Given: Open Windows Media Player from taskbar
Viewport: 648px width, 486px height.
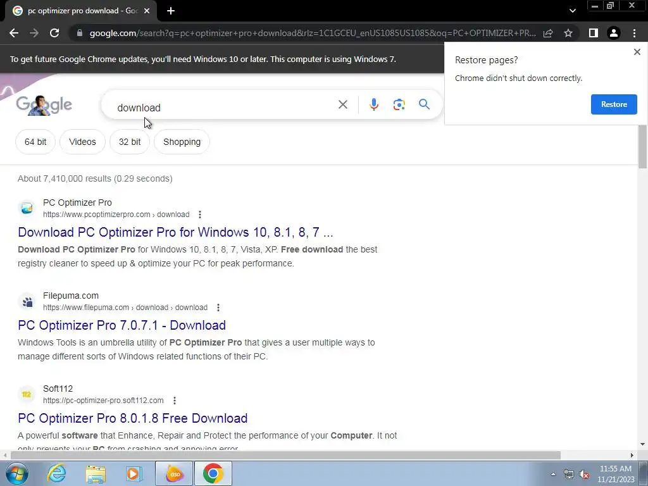Looking at the screenshot, I should click(133, 473).
